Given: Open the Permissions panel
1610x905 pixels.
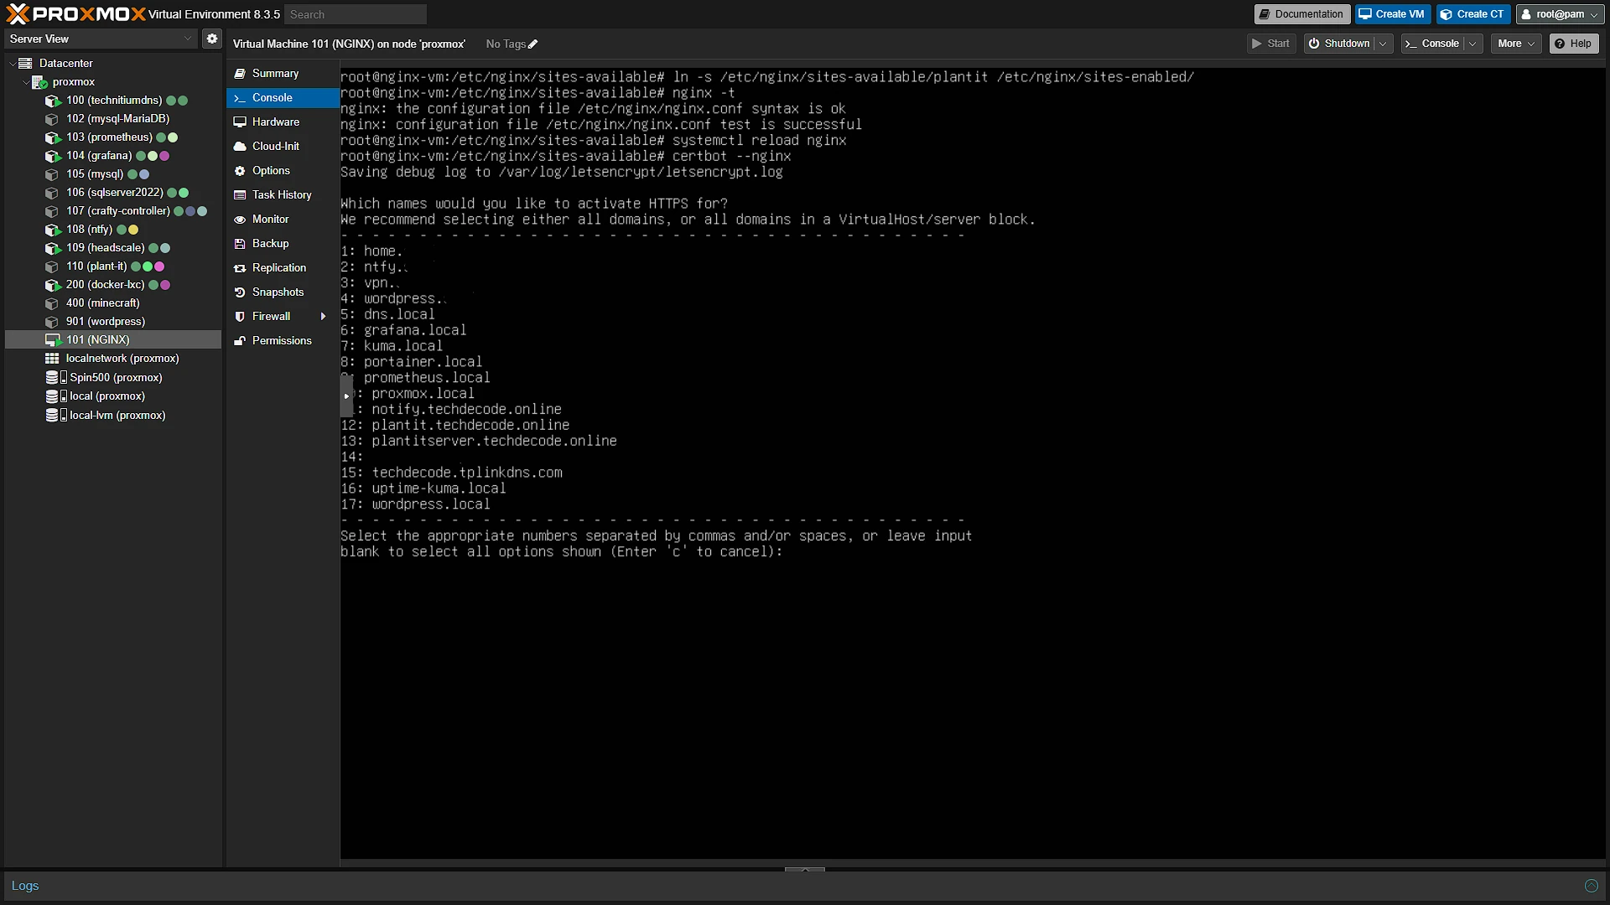Looking at the screenshot, I should 283,341.
